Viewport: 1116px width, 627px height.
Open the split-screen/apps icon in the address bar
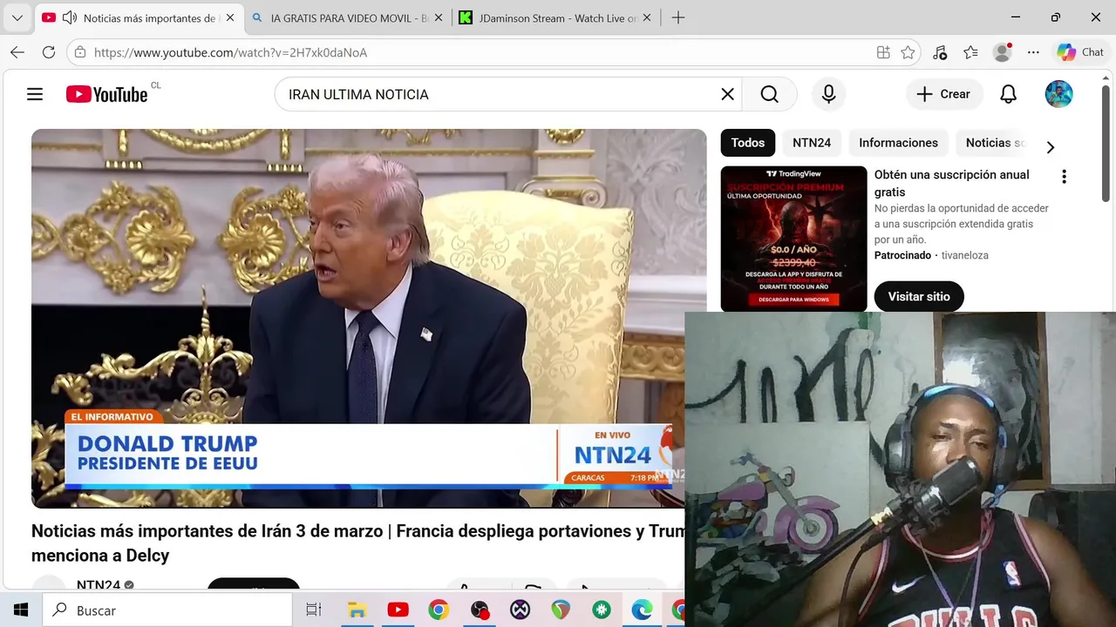pyautogui.click(x=883, y=52)
